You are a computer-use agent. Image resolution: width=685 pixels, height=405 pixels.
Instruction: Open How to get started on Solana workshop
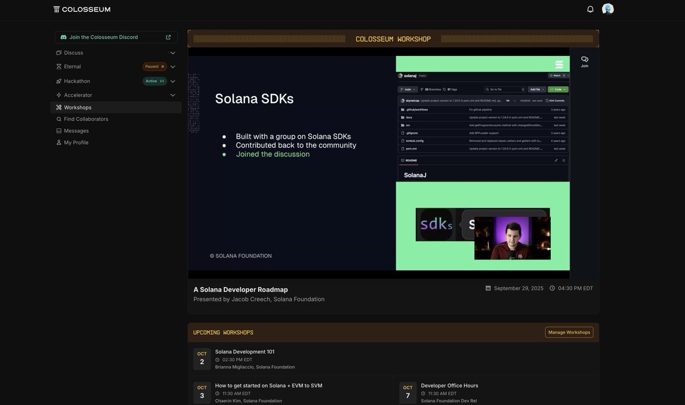(x=269, y=386)
